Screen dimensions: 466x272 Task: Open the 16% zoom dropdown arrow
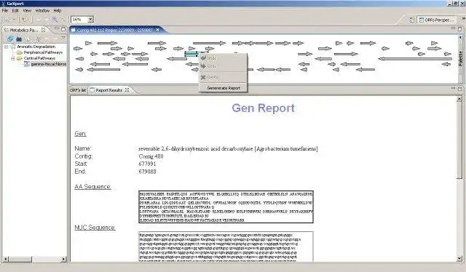click(x=90, y=20)
